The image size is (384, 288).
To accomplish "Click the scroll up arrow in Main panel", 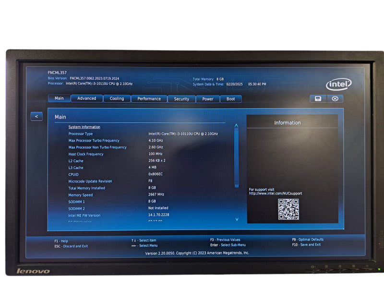I will [x=236, y=125].
